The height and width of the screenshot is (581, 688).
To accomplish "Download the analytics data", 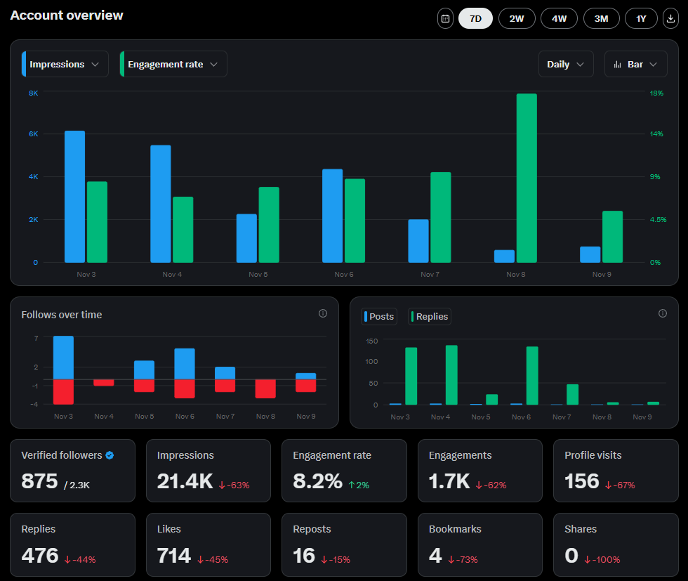I will (x=670, y=19).
